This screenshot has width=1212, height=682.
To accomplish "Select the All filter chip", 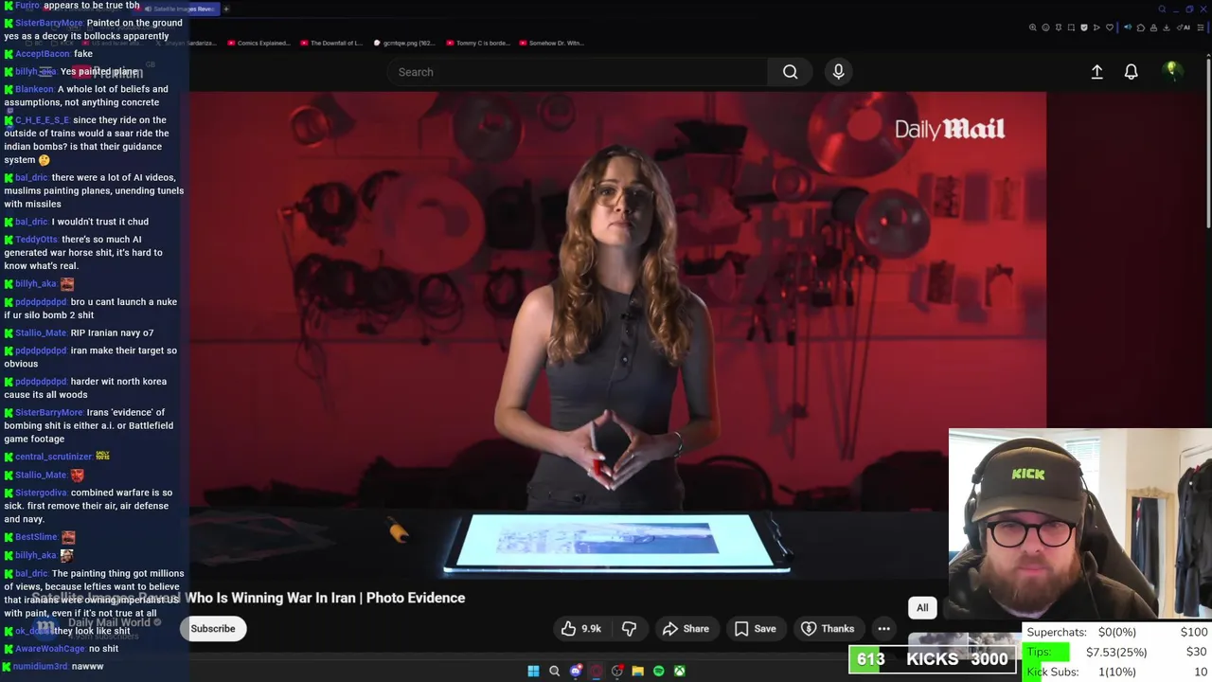I will (922, 607).
